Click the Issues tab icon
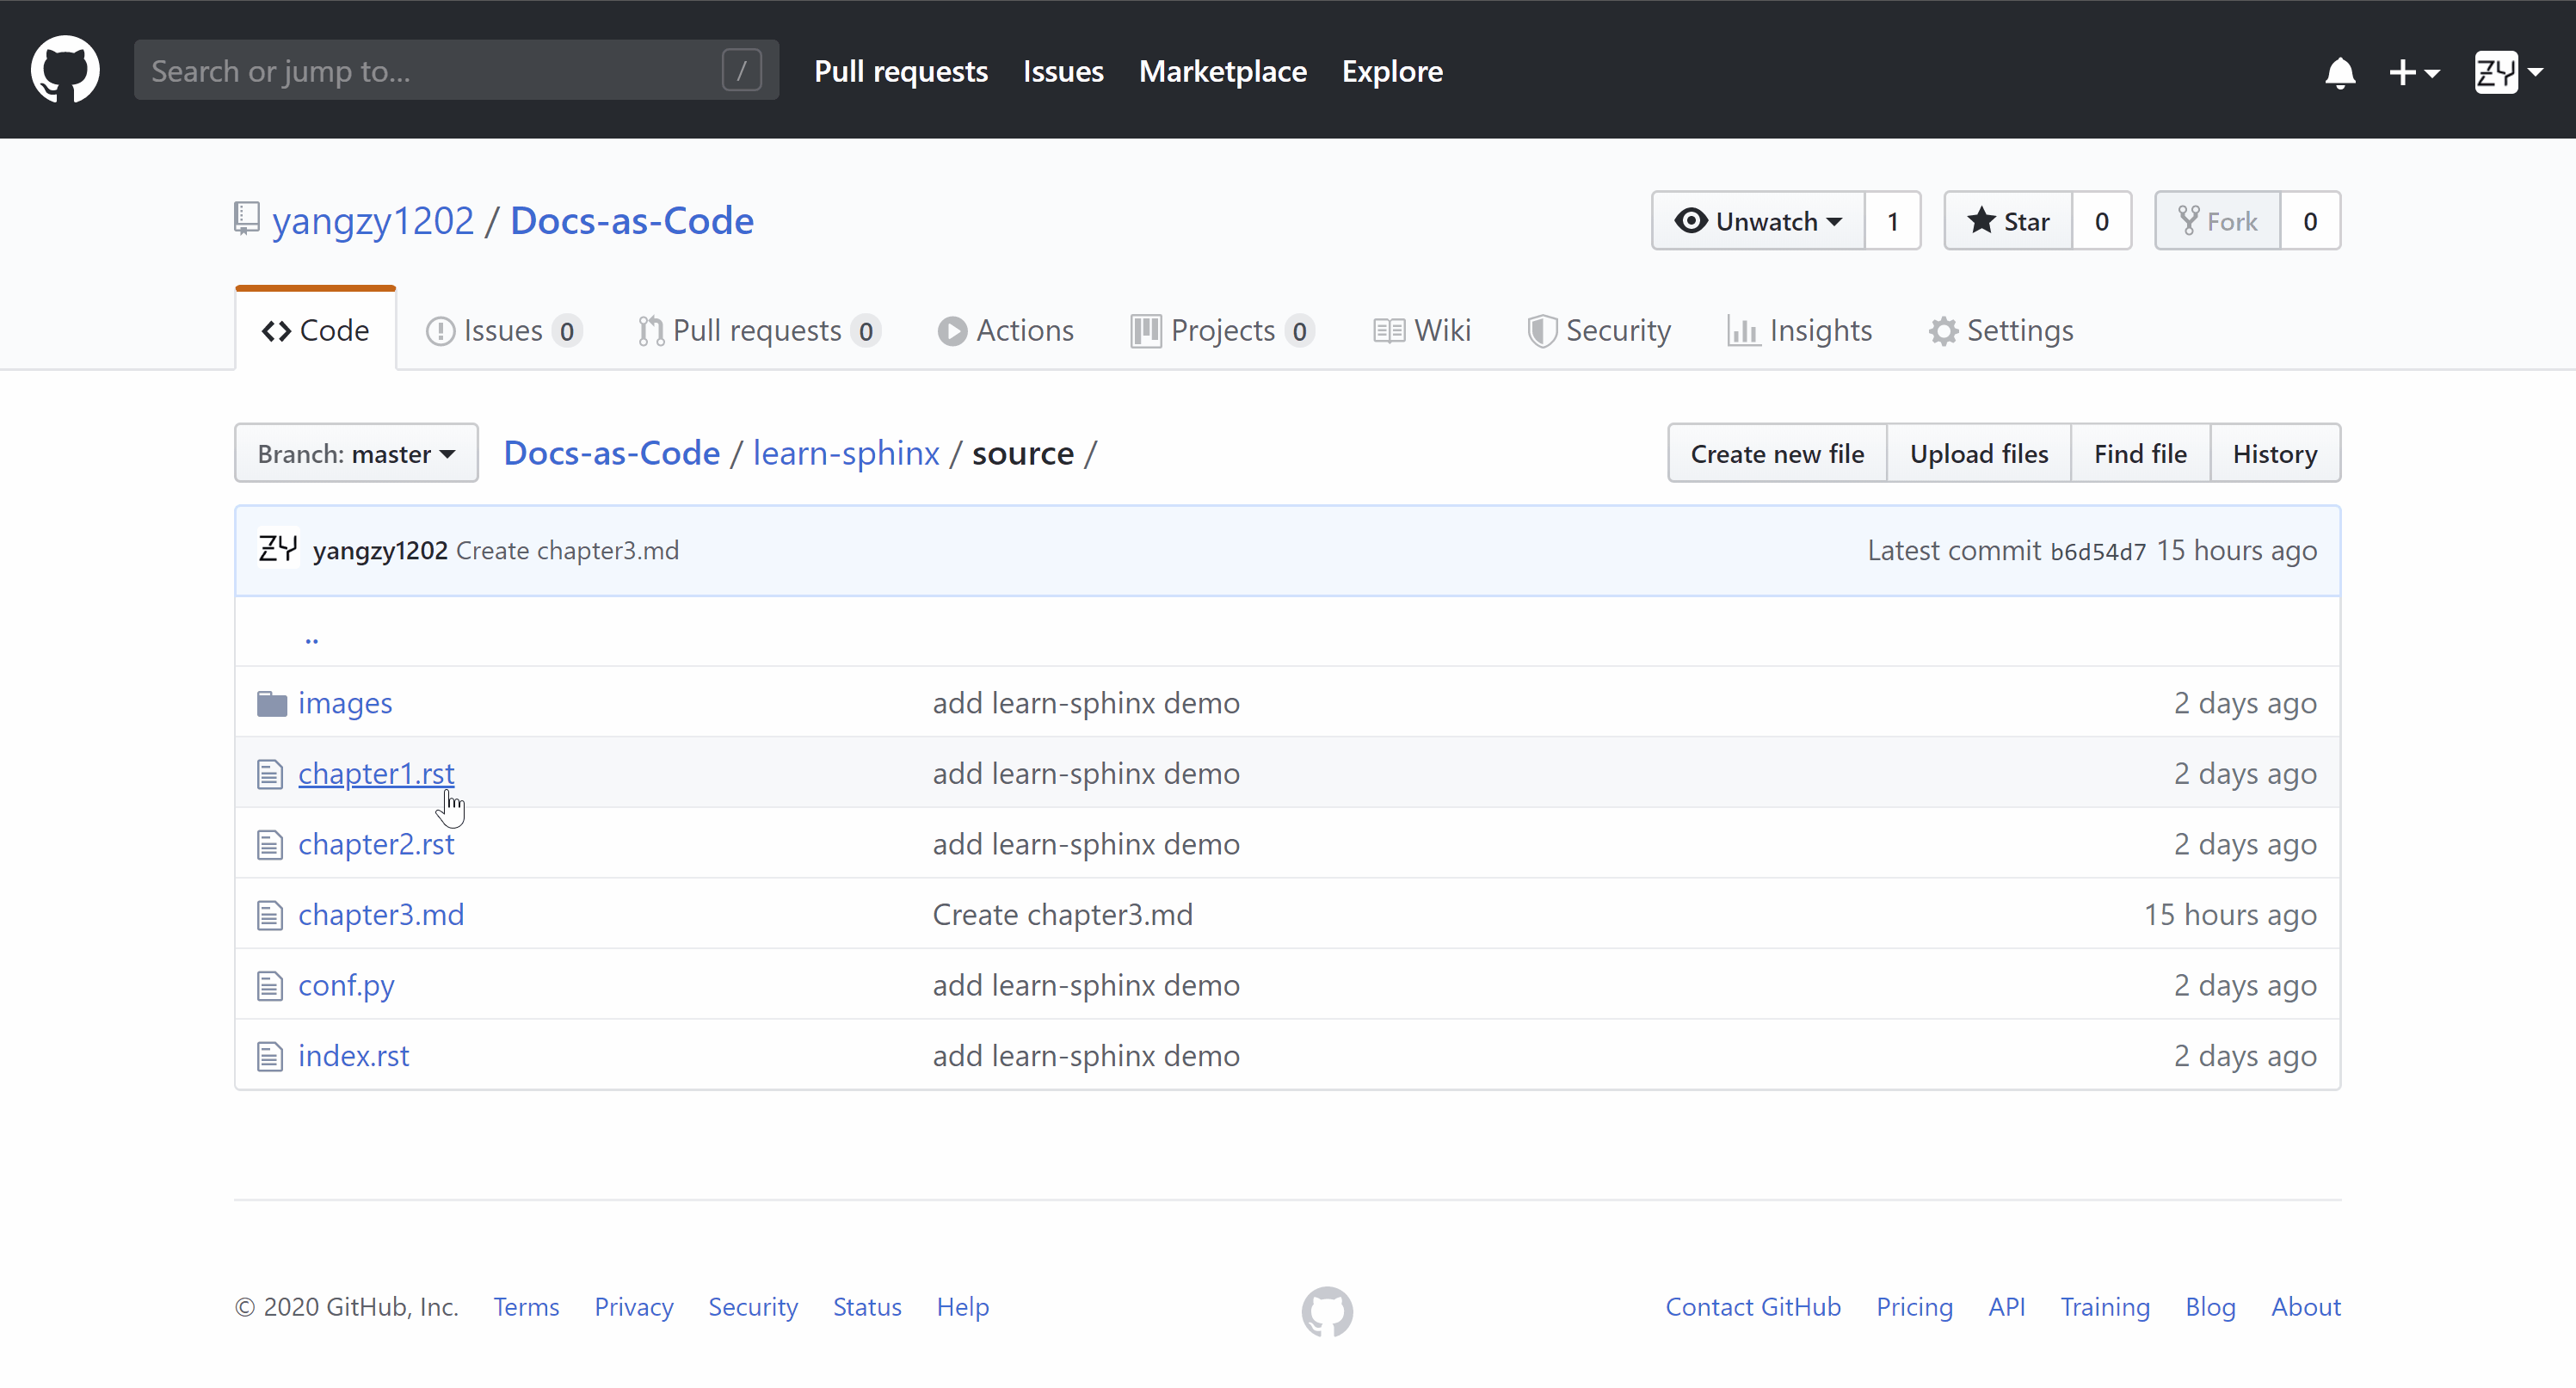The image size is (2576, 1388). [x=441, y=330]
